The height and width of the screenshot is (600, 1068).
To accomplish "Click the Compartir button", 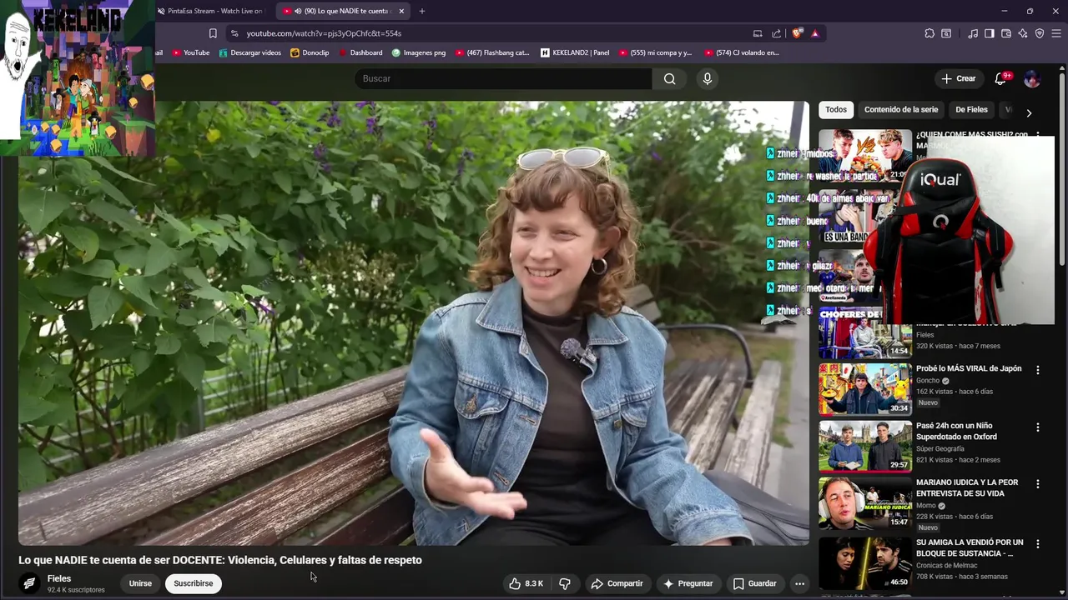I will pos(617,583).
